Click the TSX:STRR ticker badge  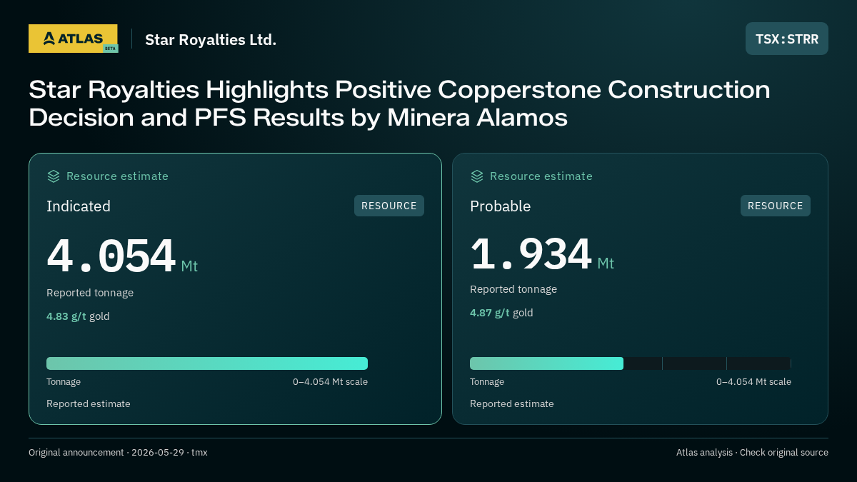click(787, 39)
